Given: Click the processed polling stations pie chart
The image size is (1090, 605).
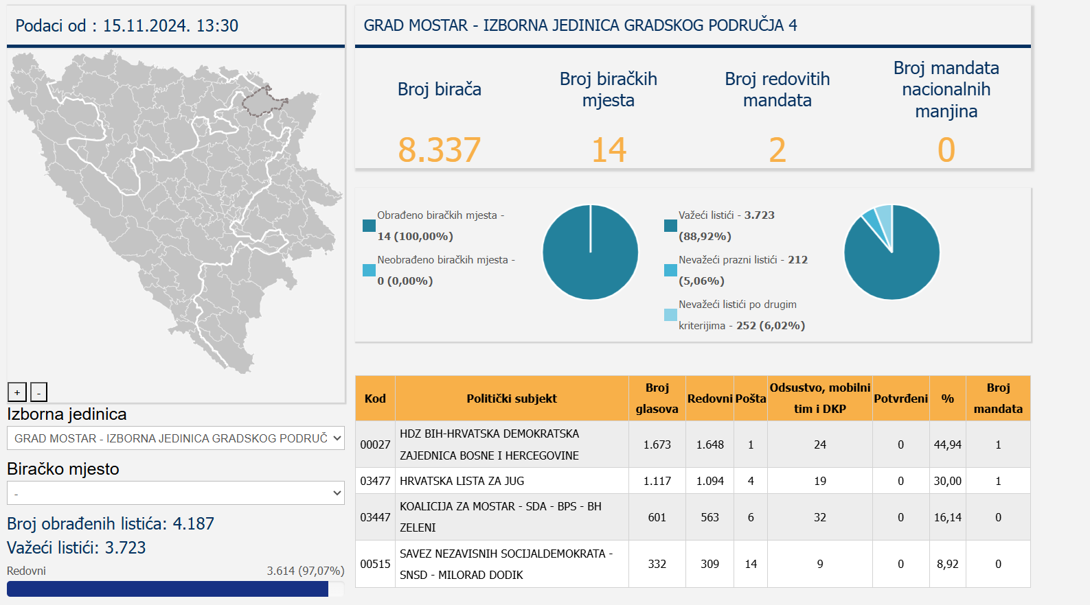Looking at the screenshot, I should [590, 252].
